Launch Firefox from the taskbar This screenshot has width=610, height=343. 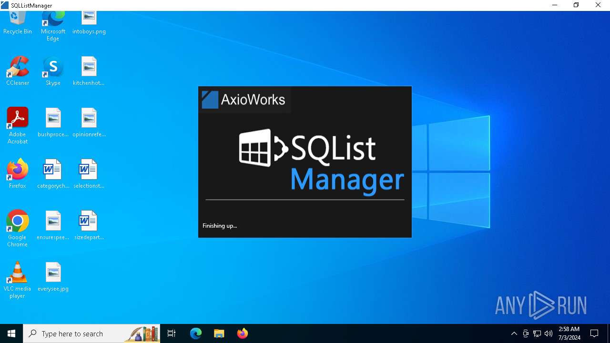pos(242,333)
